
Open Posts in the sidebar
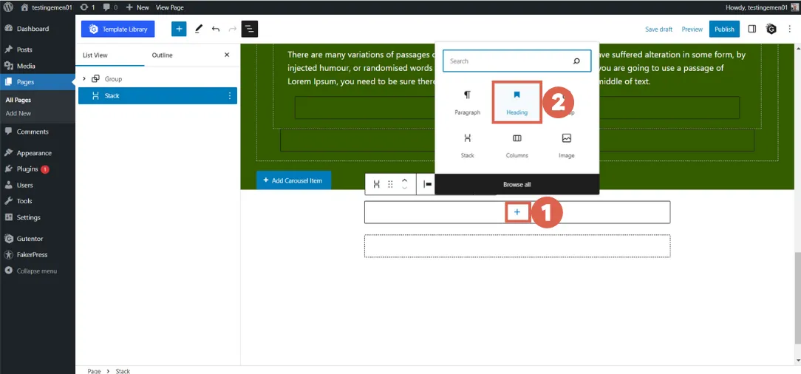pyautogui.click(x=24, y=50)
